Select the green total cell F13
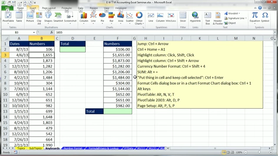This screenshot has width=278, height=156. [x=118, y=111]
